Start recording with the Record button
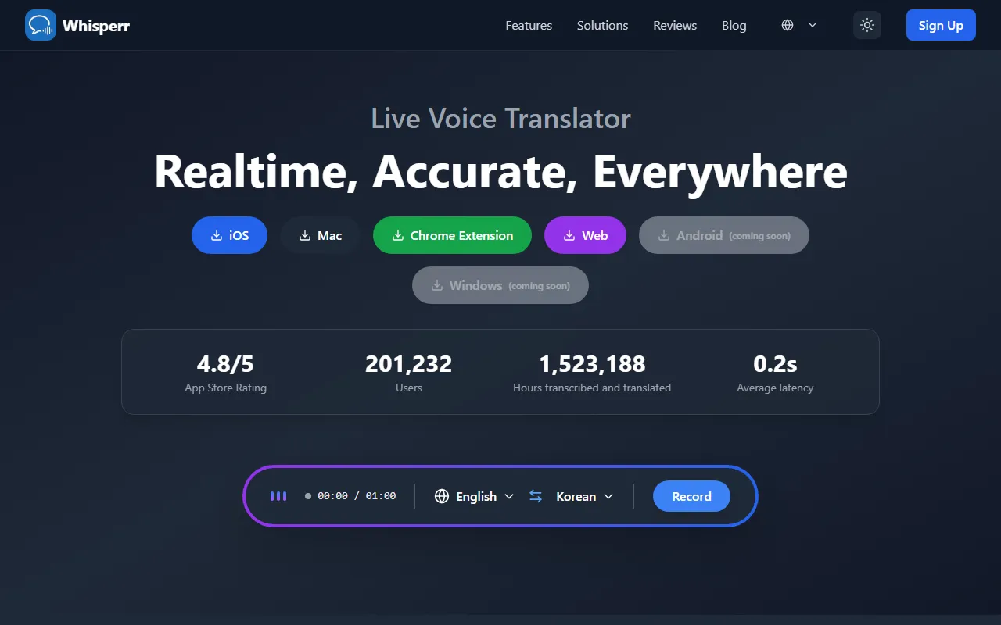The height and width of the screenshot is (625, 1001). coord(691,496)
